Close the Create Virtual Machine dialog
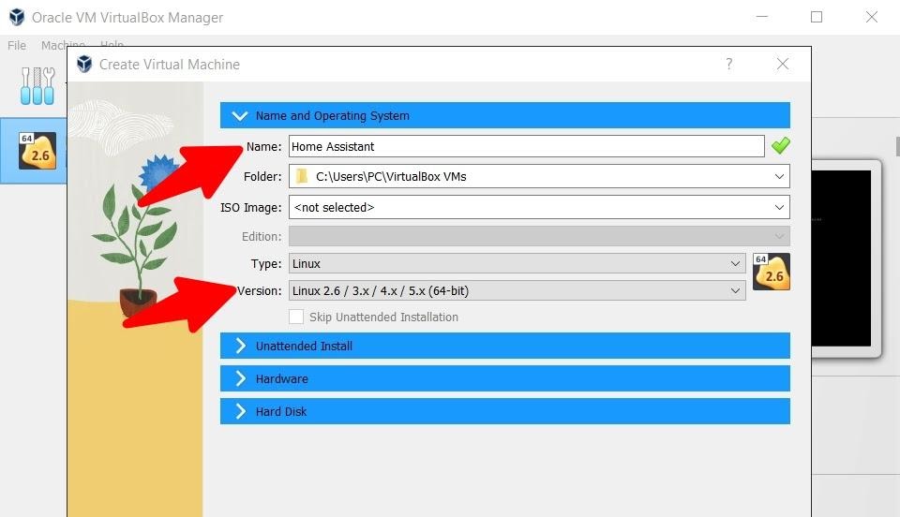 point(782,64)
